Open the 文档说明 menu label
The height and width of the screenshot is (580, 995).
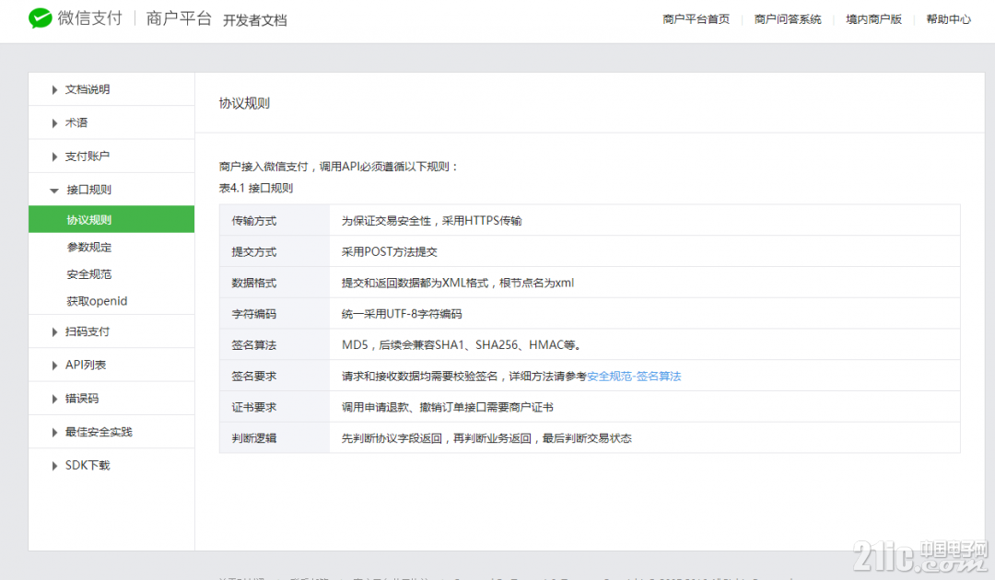pyautogui.click(x=88, y=89)
